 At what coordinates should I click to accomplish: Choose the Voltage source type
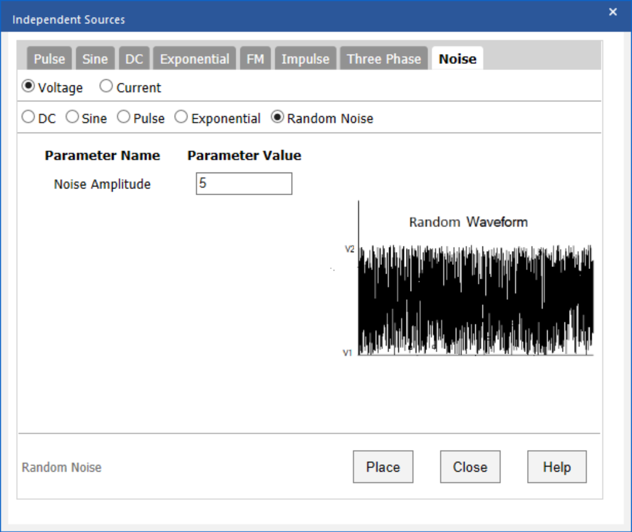(x=28, y=86)
